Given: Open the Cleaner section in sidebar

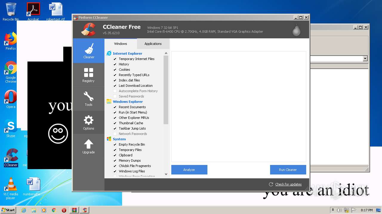Looking at the screenshot, I should pos(89,51).
